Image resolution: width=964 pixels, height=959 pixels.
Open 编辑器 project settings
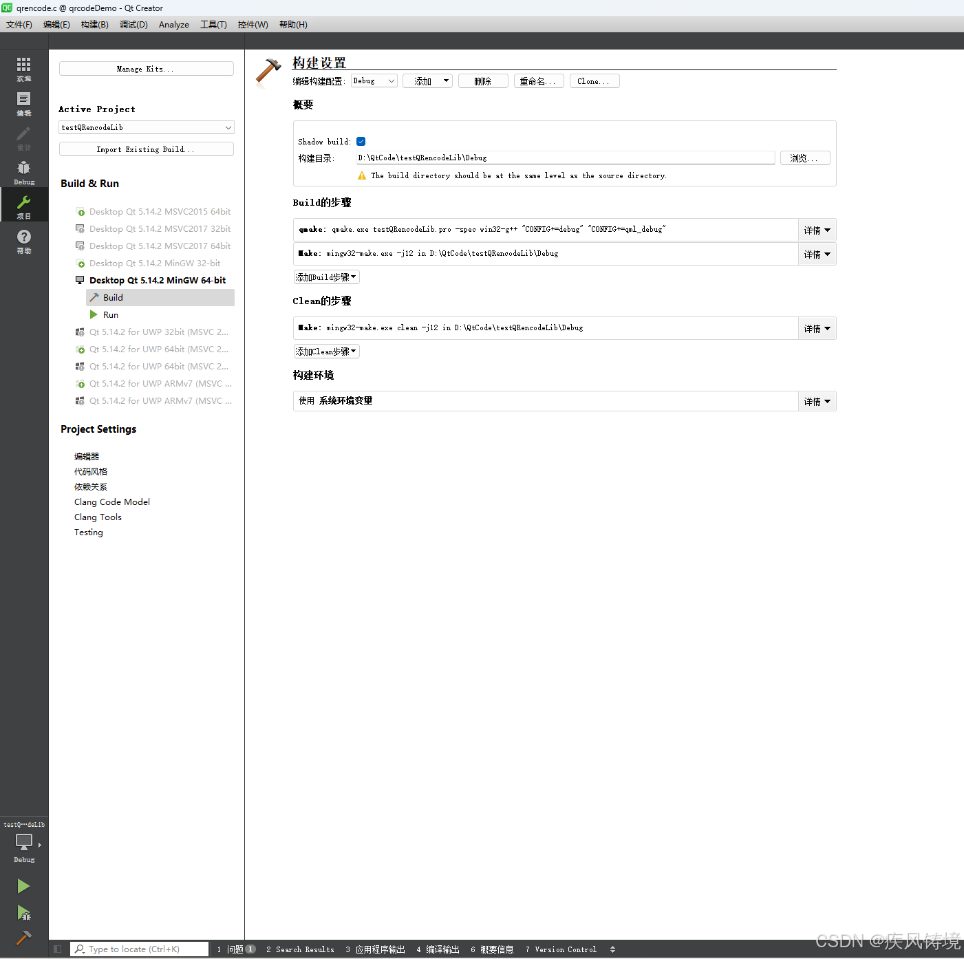point(87,457)
